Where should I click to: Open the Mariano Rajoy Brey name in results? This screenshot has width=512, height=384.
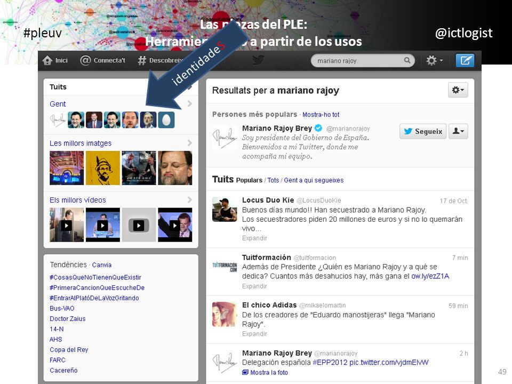point(277,128)
